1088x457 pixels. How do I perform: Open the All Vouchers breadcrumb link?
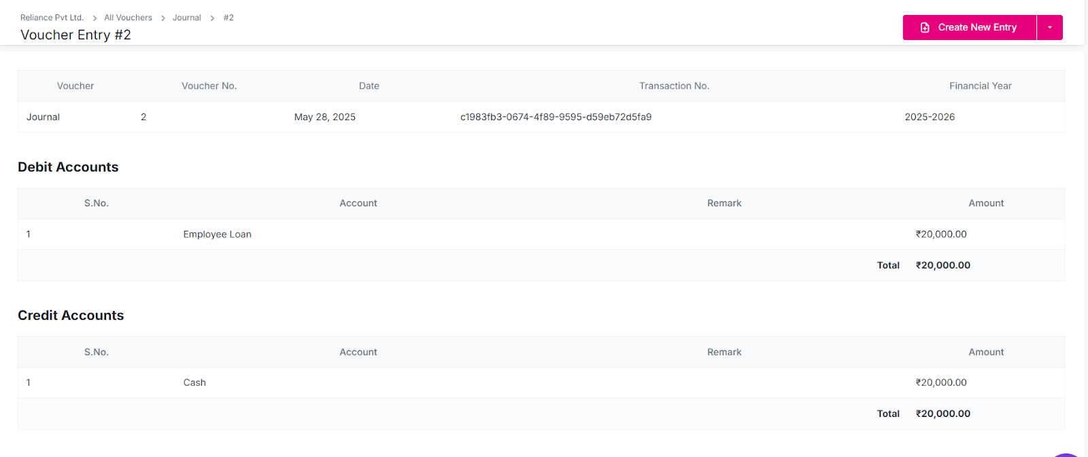point(128,18)
